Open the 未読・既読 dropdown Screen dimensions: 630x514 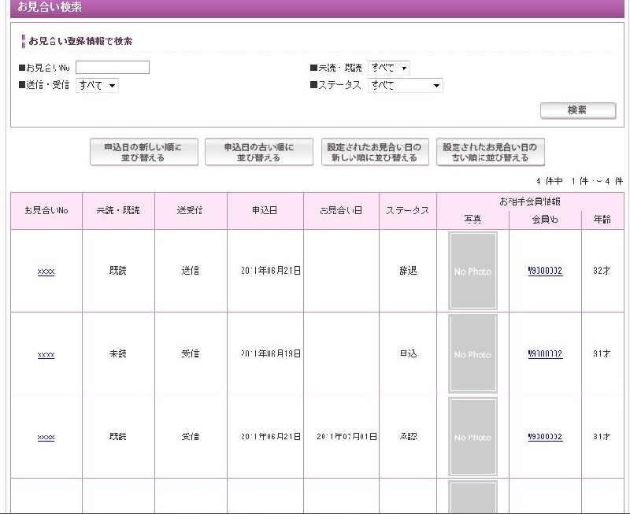tap(389, 68)
